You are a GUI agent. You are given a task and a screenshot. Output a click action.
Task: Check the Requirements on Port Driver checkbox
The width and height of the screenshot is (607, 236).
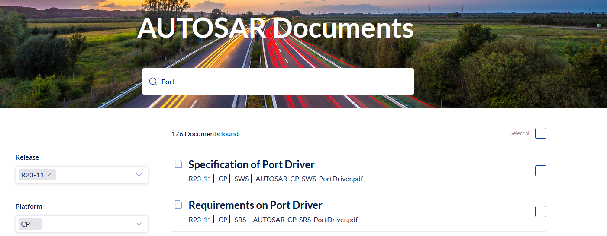tap(540, 211)
